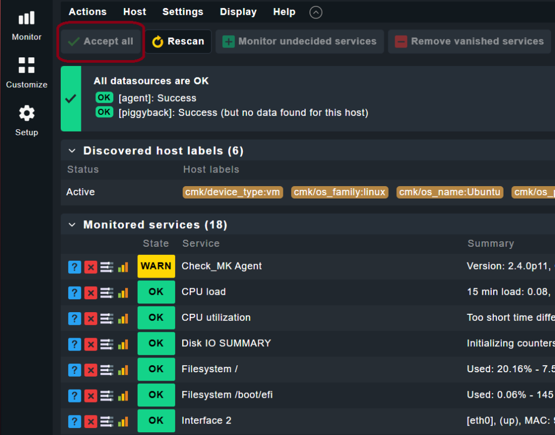Viewport: 555px width, 435px height.
Task: Open the Customize sidebar section
Action: tap(27, 72)
